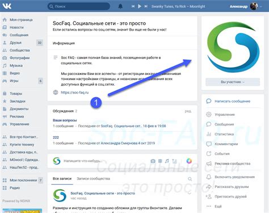Click Пригласить друзей
This screenshot has height=213, width=269.
[x=230, y=197]
